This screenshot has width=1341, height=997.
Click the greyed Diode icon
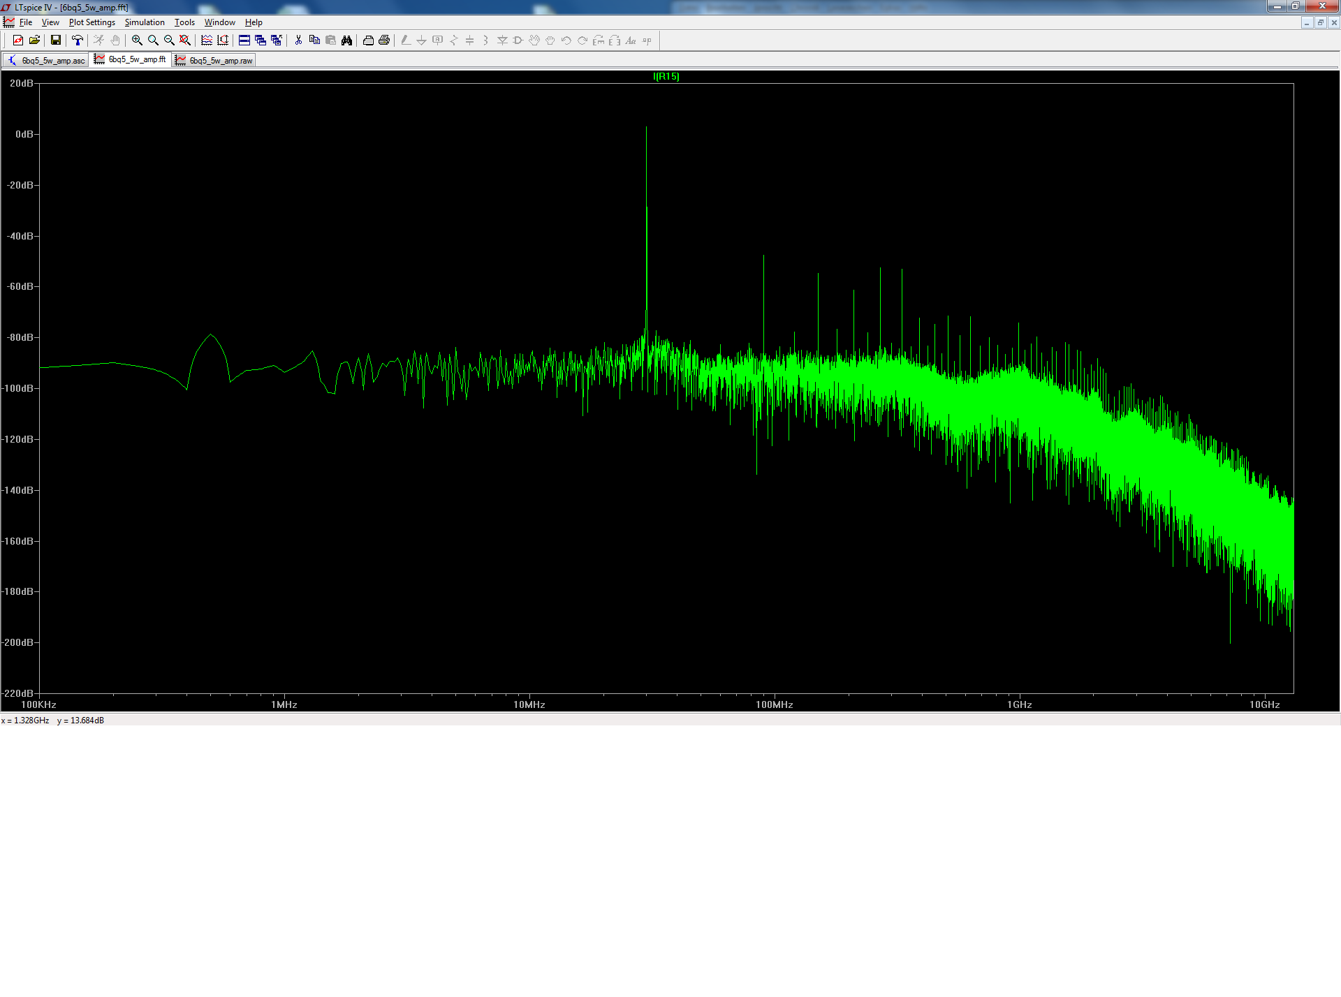(x=502, y=40)
